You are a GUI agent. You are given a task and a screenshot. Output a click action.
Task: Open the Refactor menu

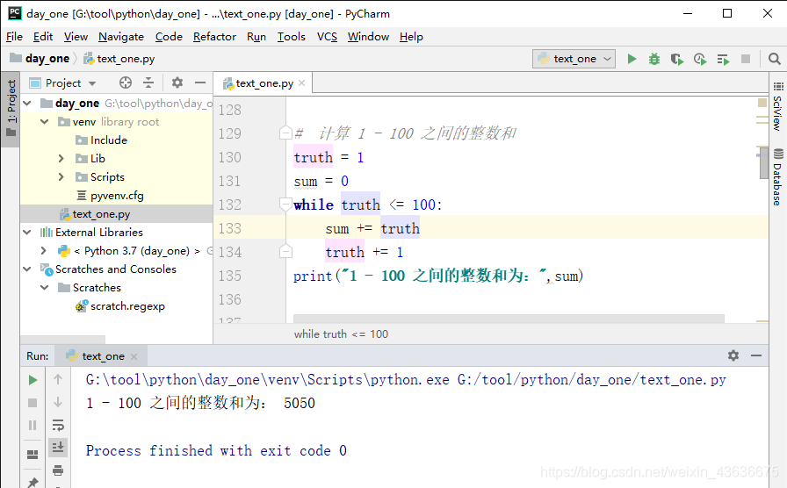coord(214,37)
